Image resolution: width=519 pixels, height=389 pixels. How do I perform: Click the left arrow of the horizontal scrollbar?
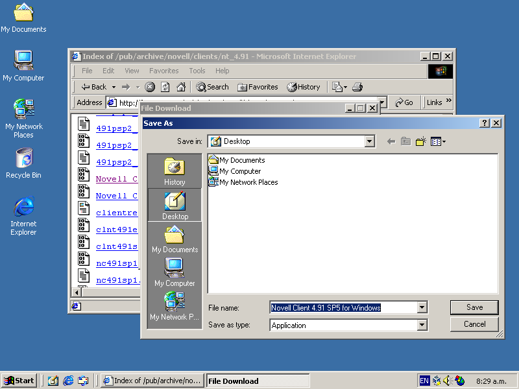pos(77,292)
